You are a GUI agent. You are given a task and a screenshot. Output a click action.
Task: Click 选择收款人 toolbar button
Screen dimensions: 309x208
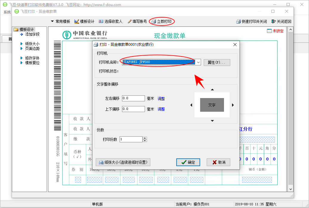[x=111, y=21]
